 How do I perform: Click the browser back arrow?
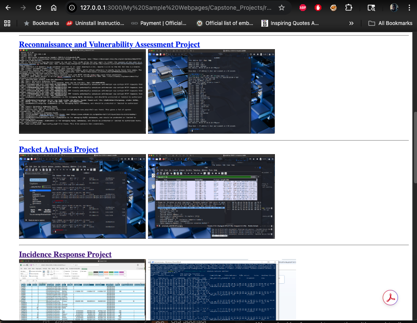tap(8, 8)
